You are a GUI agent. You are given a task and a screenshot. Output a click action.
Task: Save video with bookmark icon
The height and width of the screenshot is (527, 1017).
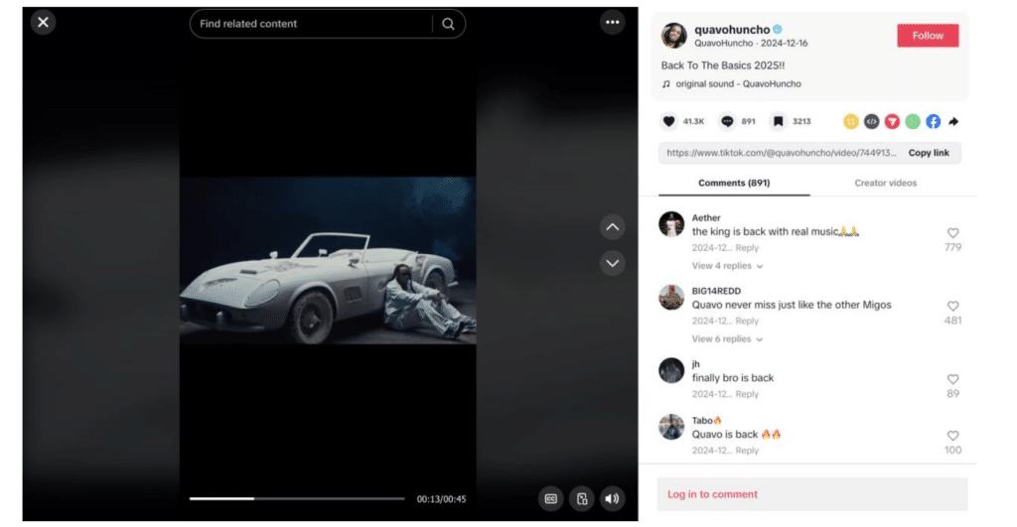[779, 121]
